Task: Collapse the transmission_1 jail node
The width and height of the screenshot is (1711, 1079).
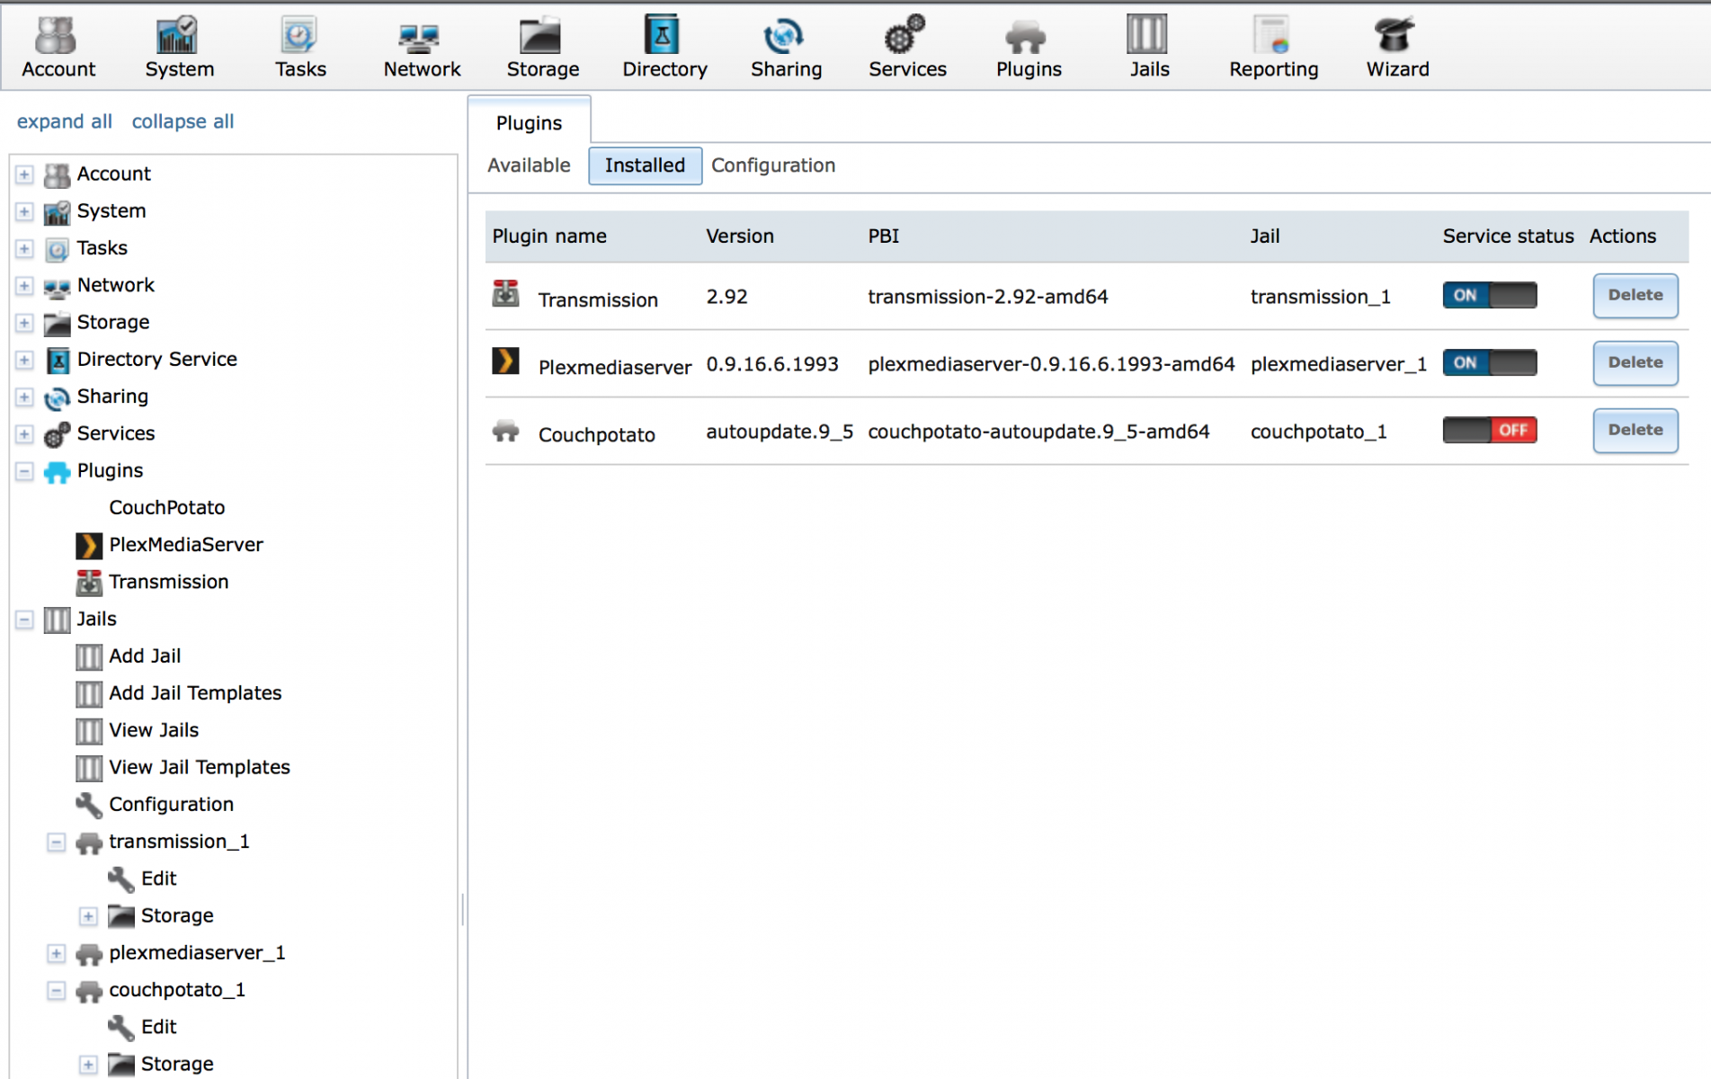Action: click(56, 843)
